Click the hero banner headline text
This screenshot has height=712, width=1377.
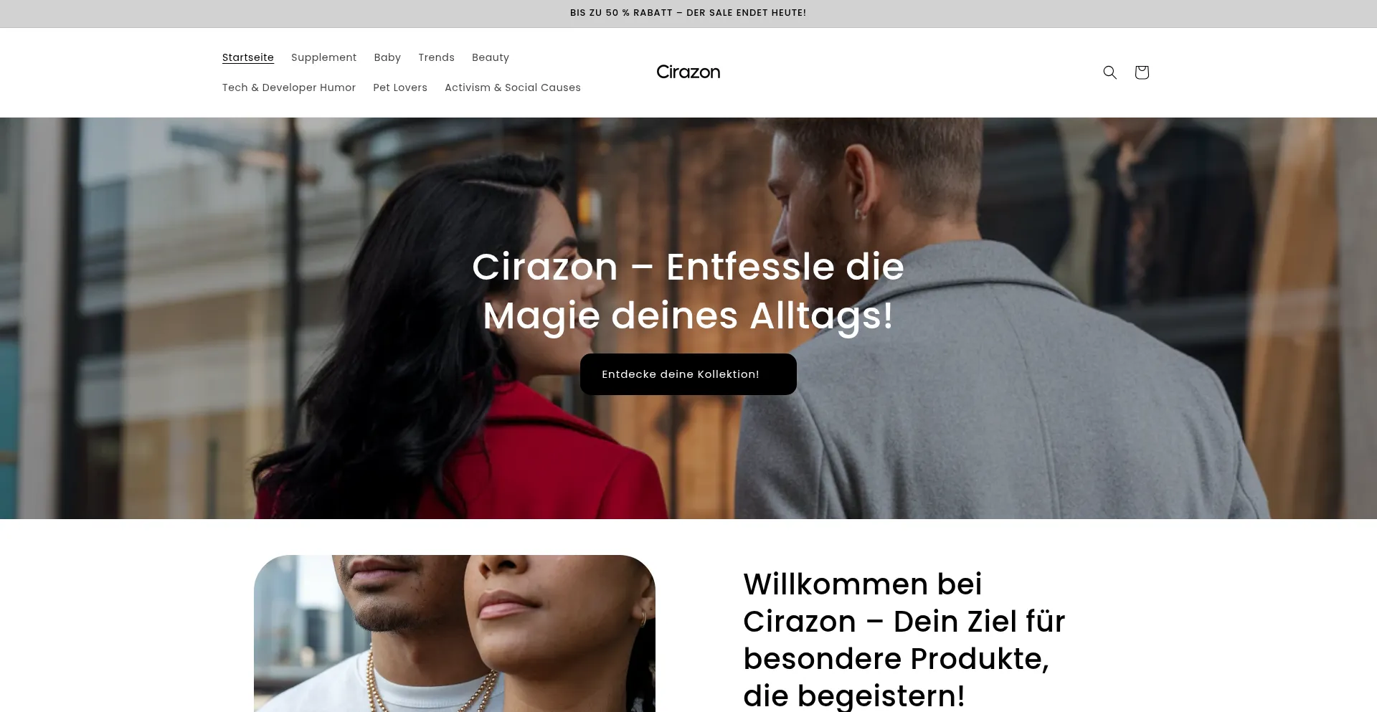[688, 291]
